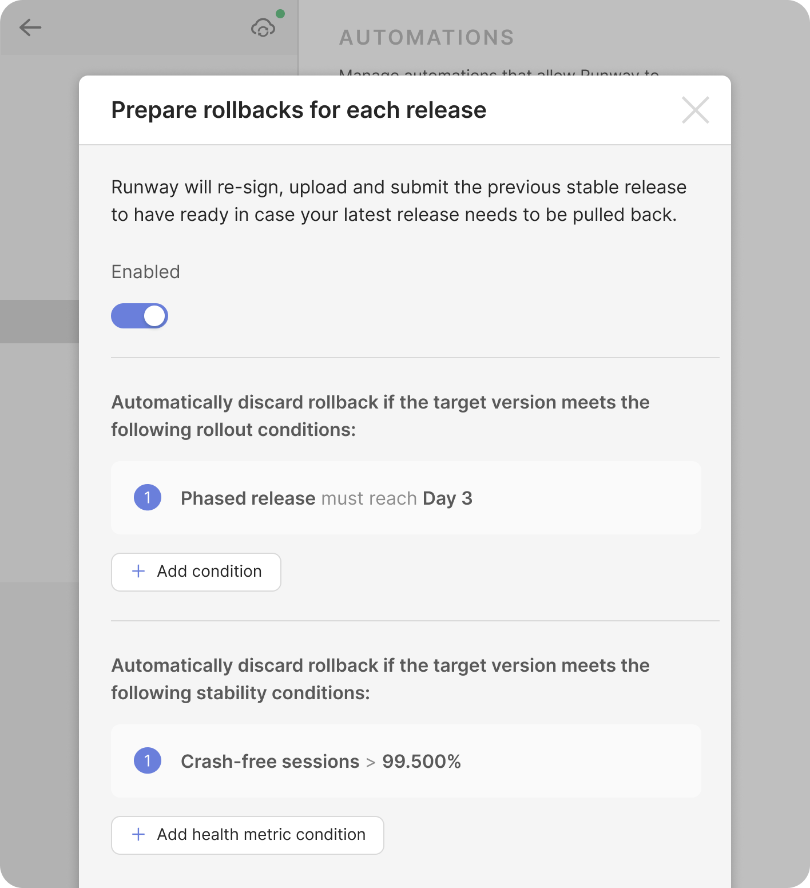Click the 99.500% threshold value
Viewport: 810px width, 888px height.
pos(422,762)
